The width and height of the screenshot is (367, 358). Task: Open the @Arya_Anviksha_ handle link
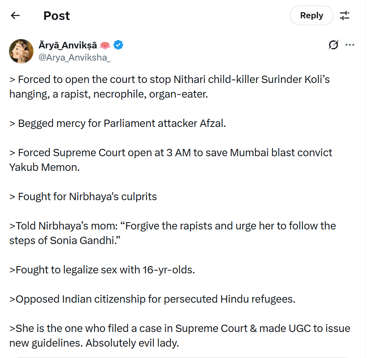74,57
